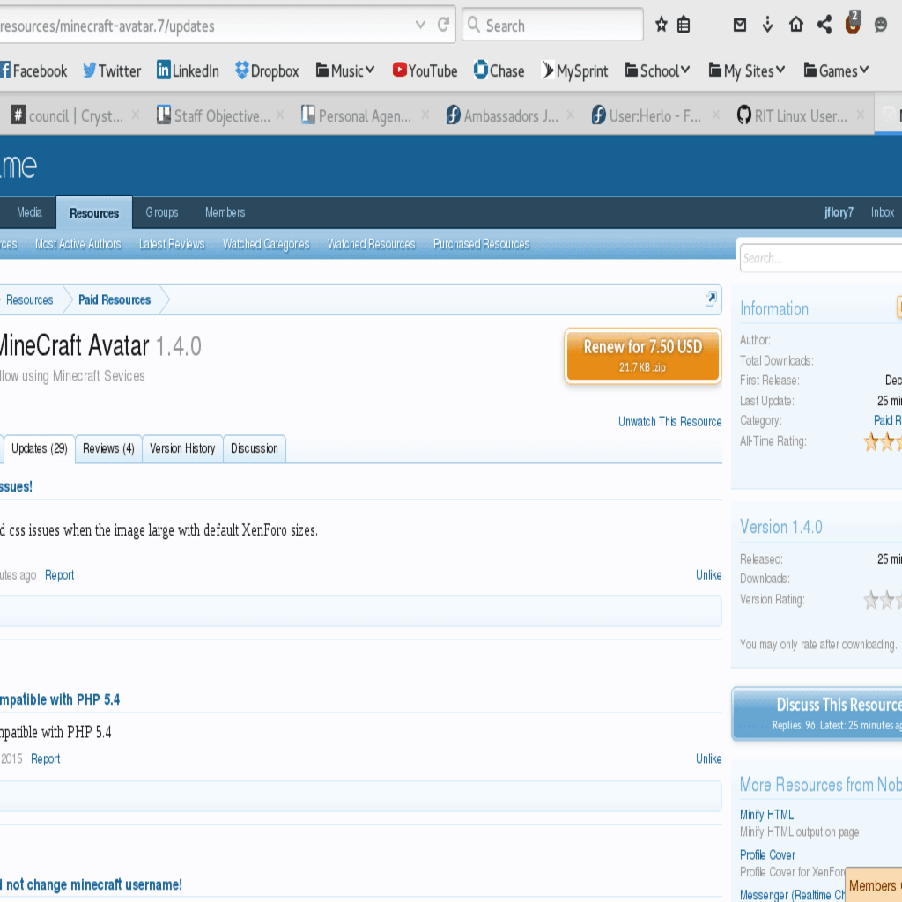Open the Dropbox bookmark
This screenshot has width=902, height=902.
(267, 70)
